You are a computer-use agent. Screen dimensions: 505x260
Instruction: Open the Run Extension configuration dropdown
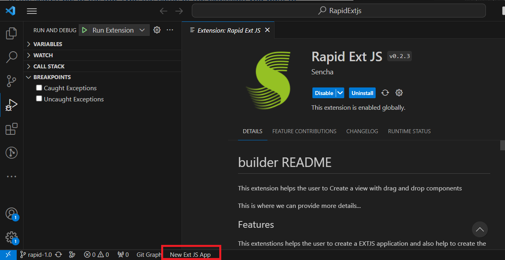point(142,30)
